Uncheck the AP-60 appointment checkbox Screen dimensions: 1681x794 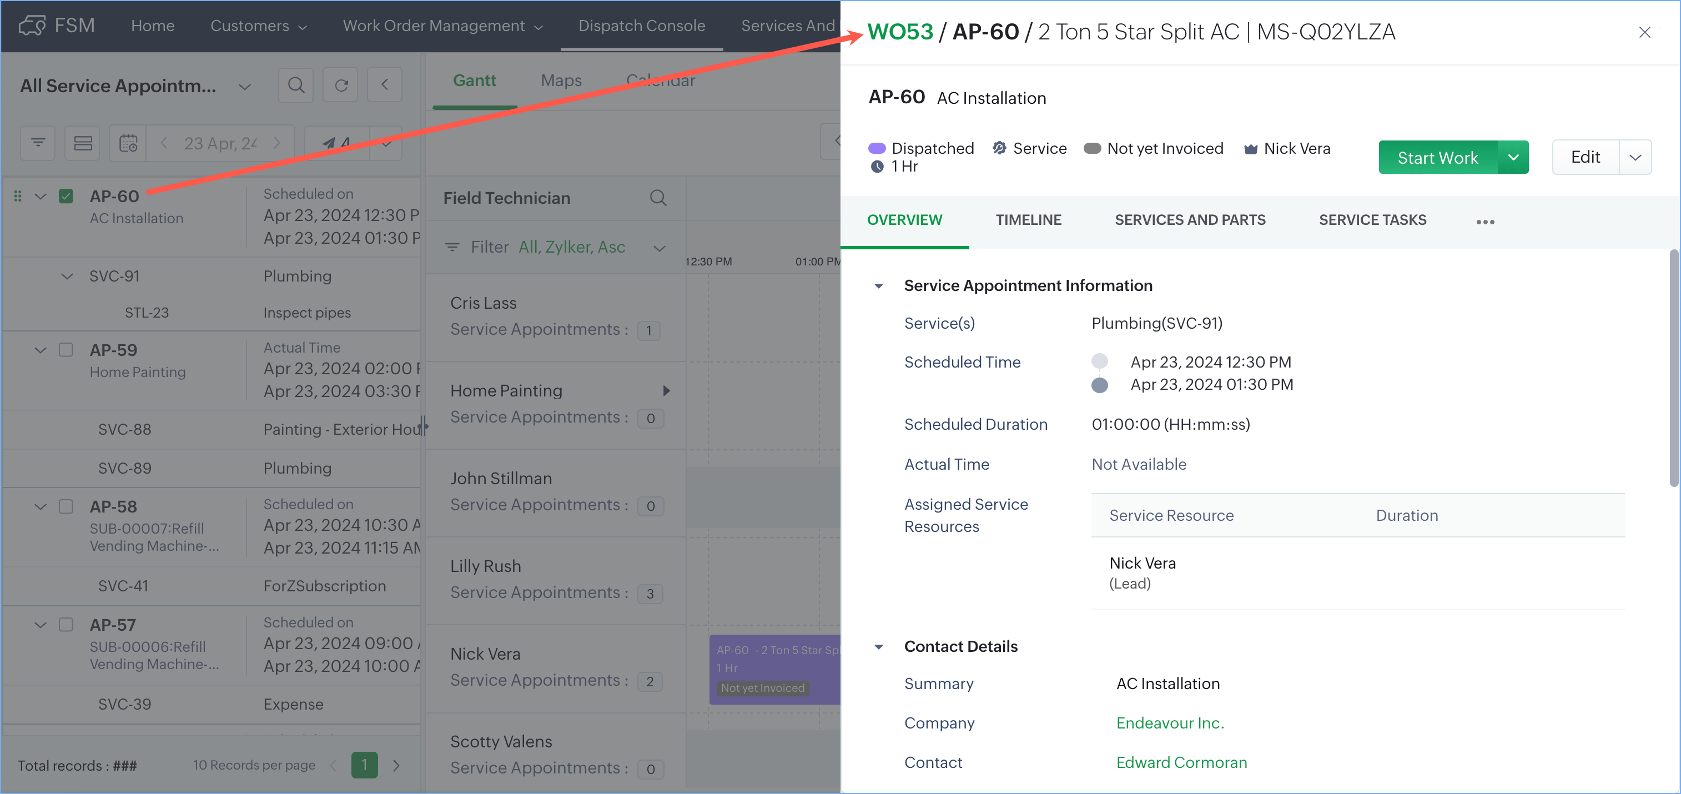point(66,197)
